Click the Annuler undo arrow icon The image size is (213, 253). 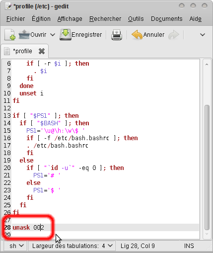(137, 35)
